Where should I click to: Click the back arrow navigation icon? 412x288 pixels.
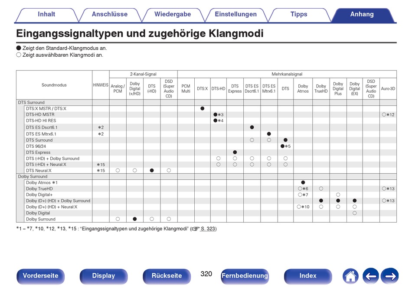pos(370,276)
